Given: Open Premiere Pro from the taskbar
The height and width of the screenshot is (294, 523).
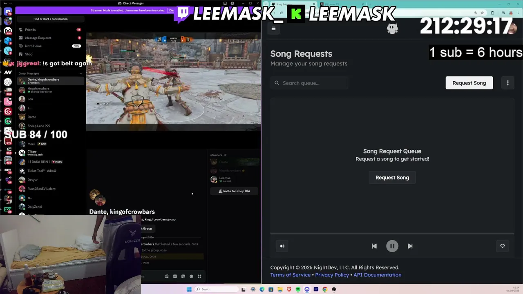Looking at the screenshot, I should pos(316,290).
